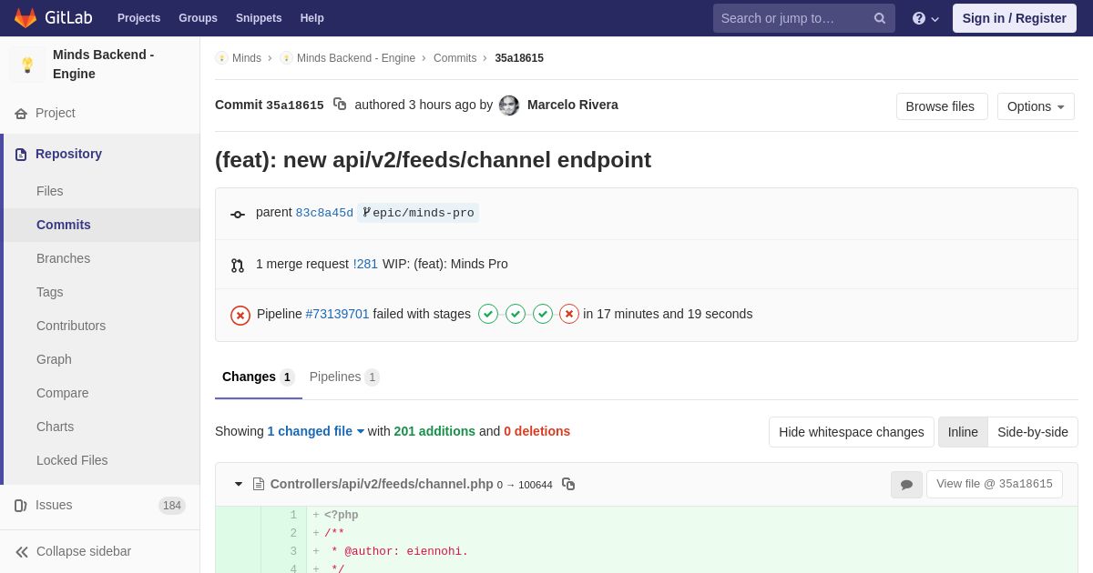The width and height of the screenshot is (1093, 573).
Task: Collapse the sidebar
Action: (100, 551)
